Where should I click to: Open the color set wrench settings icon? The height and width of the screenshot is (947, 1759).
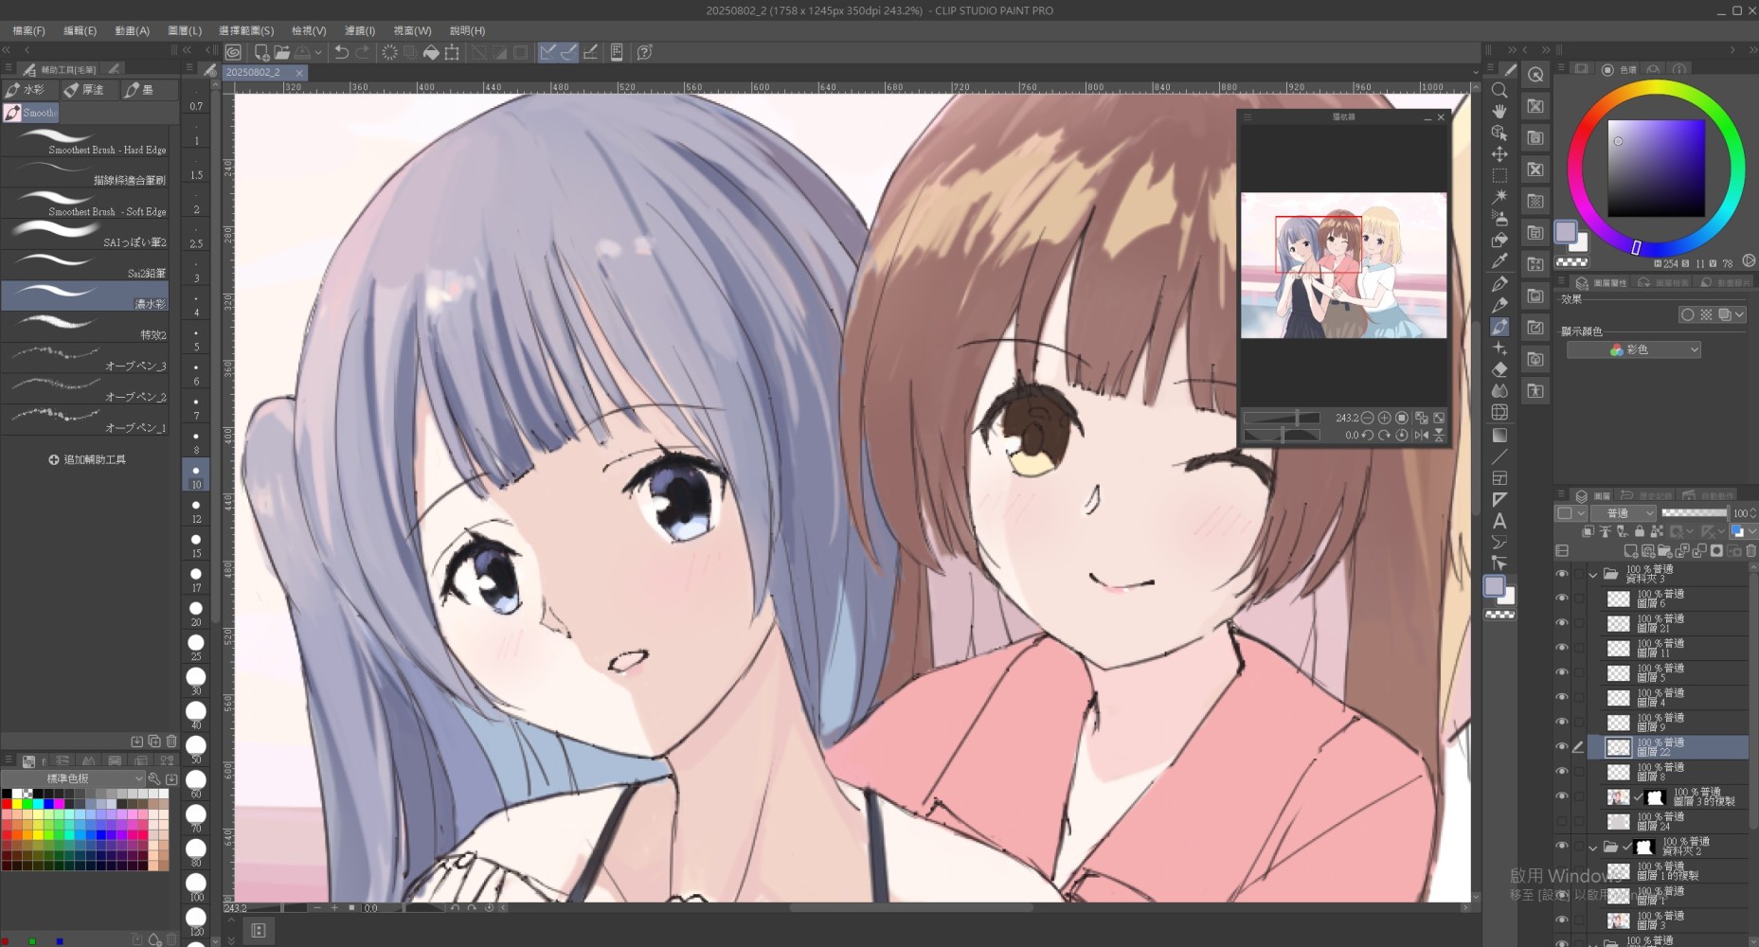pos(154,778)
